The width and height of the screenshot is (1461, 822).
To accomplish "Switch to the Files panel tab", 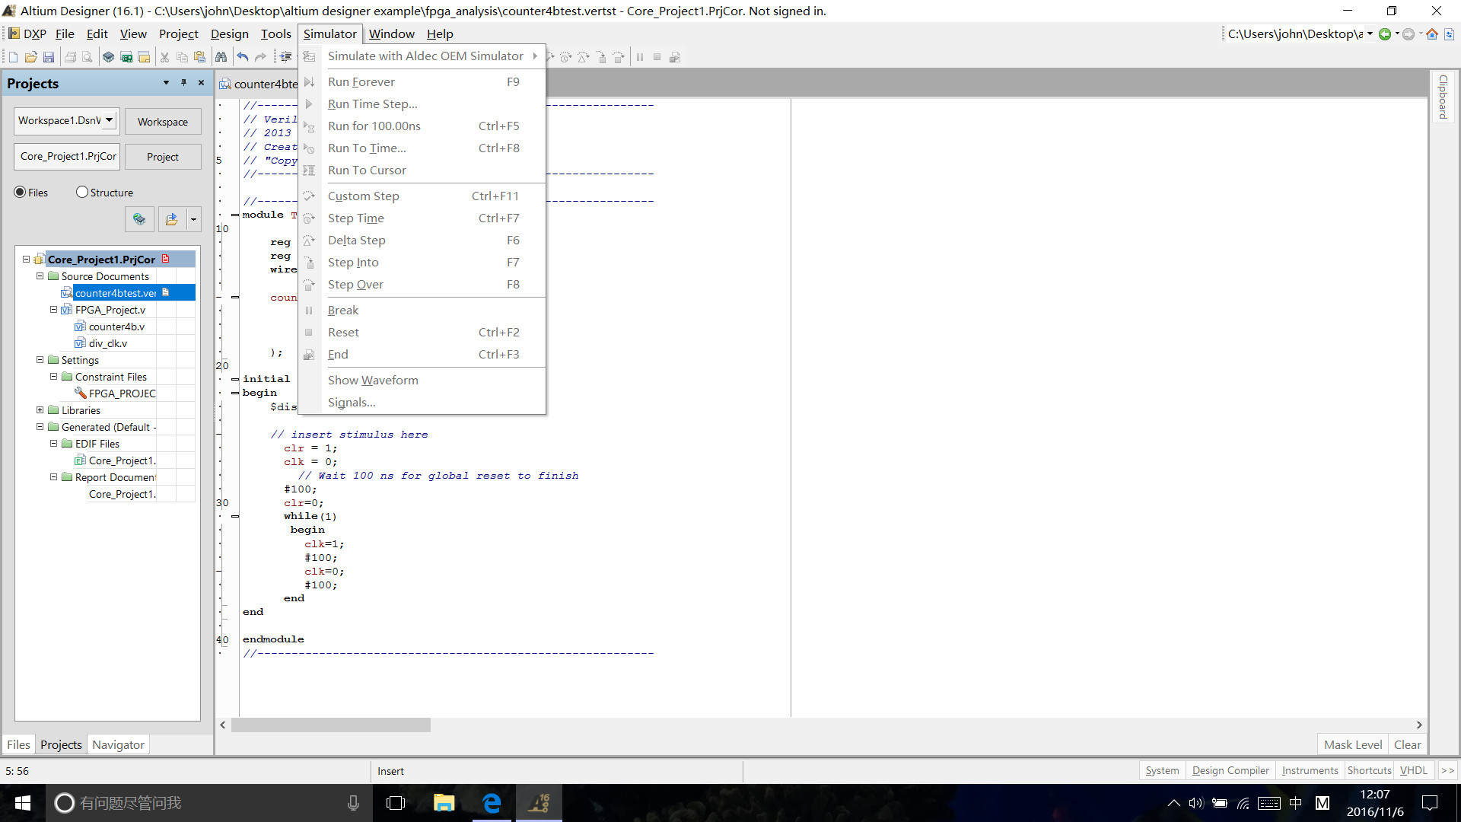I will coord(18,745).
